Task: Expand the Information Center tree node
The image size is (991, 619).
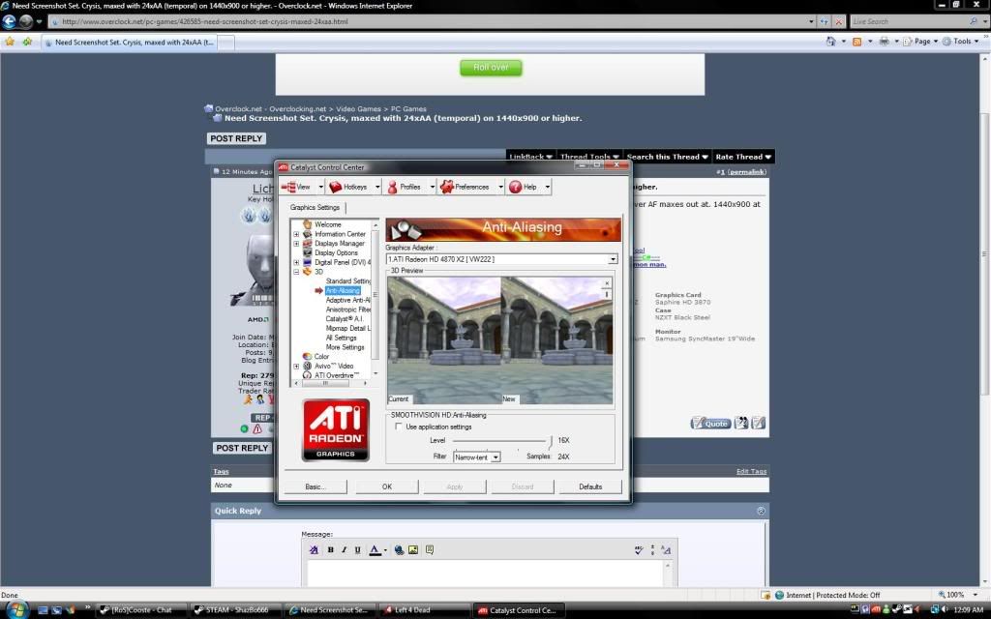Action: coord(296,234)
